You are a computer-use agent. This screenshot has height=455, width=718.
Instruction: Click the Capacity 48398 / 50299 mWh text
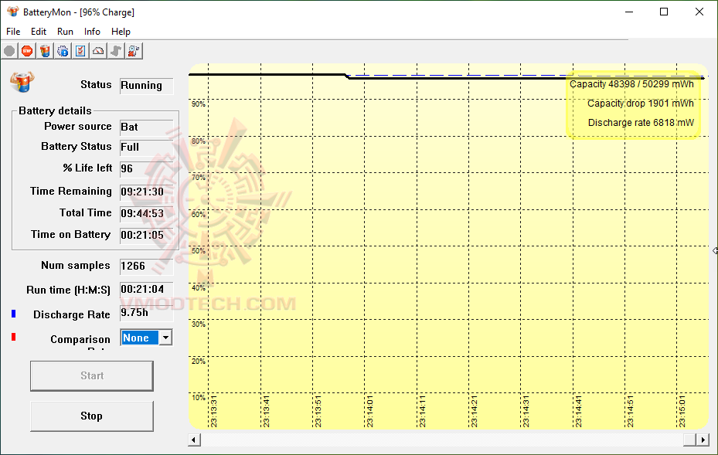[x=631, y=84]
